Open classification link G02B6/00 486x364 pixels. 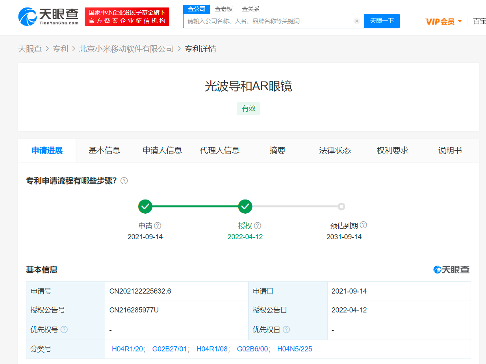[x=252, y=349]
